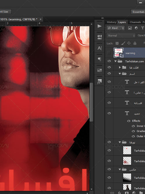Show the hidden warning layer visibility box

tap(109, 53)
